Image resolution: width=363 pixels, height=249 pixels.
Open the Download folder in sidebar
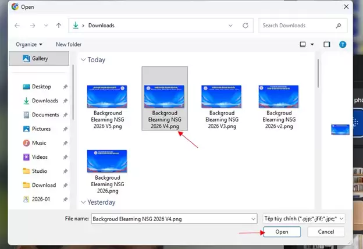tap(44, 186)
